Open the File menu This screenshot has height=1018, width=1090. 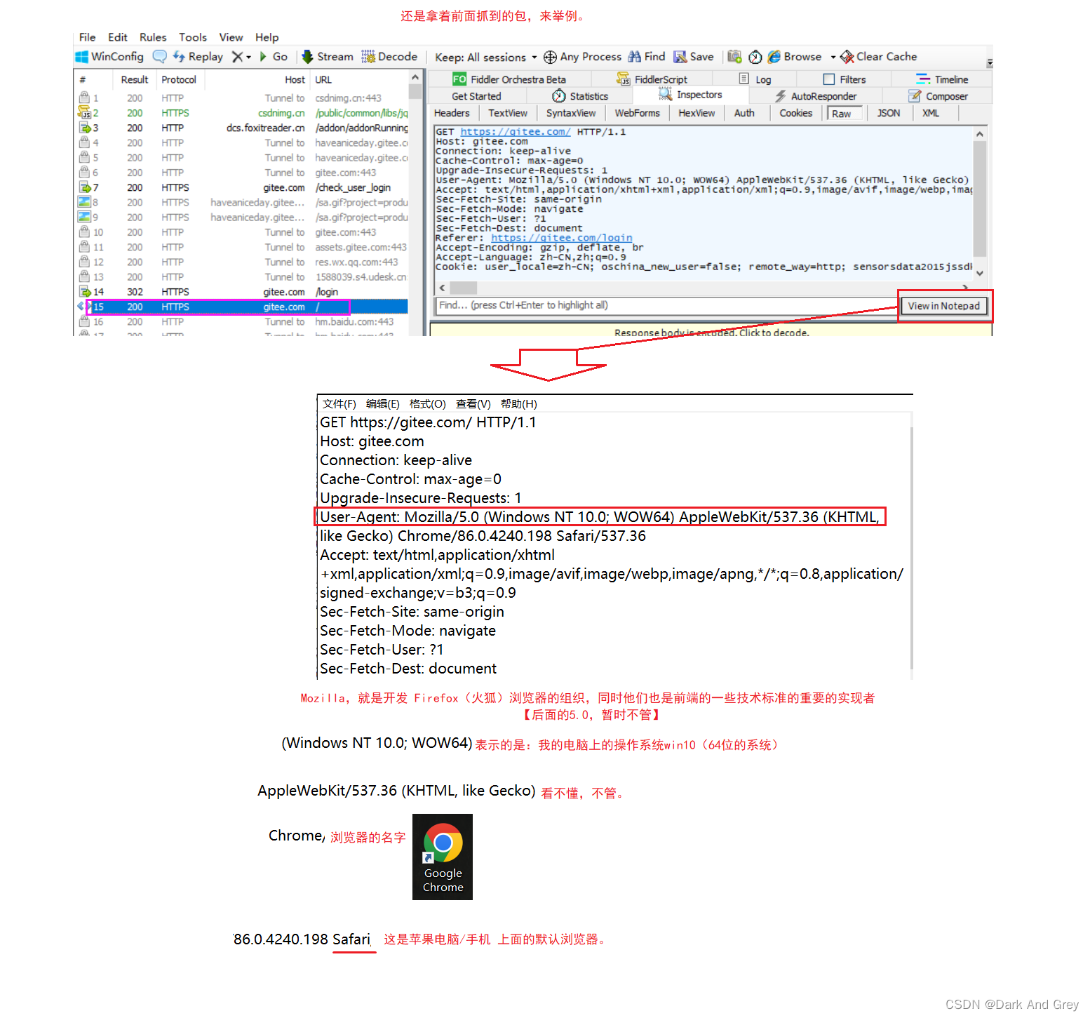point(87,37)
